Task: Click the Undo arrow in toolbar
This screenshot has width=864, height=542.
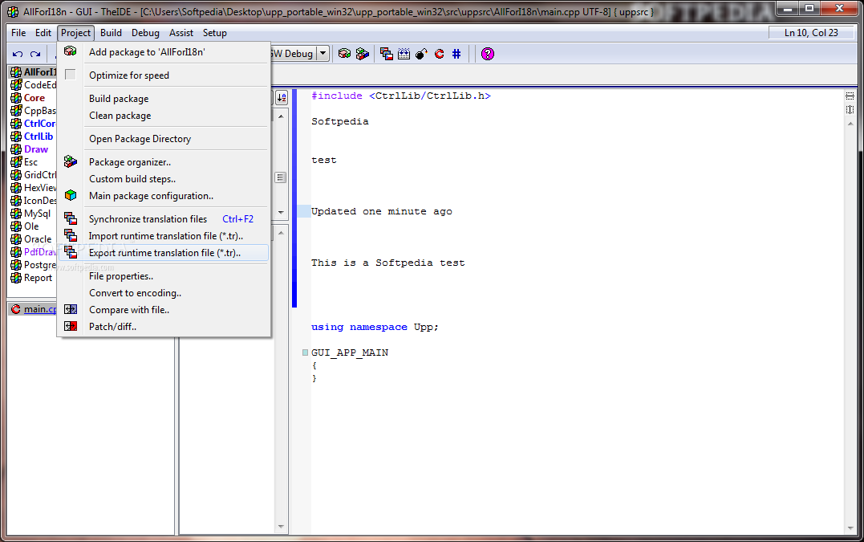Action: [x=18, y=54]
